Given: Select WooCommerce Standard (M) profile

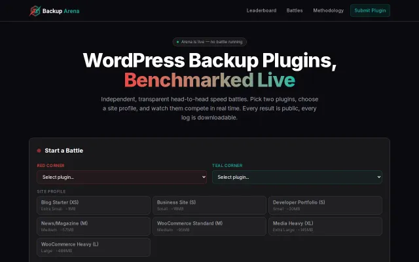Looking at the screenshot, I should [x=209, y=226].
